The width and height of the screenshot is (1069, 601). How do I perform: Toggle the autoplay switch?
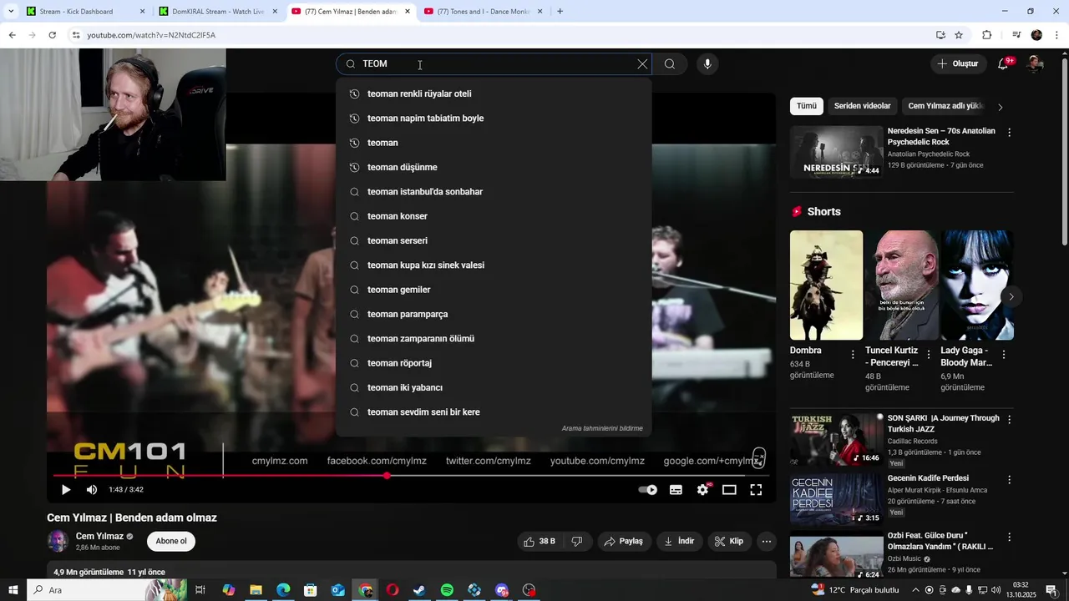click(648, 490)
